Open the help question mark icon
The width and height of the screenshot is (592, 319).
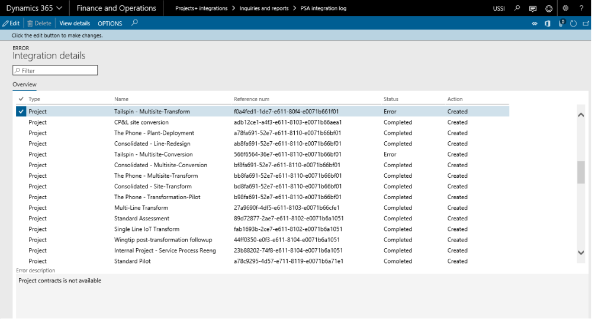(581, 8)
